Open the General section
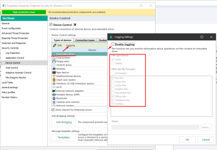 pos(6,23)
